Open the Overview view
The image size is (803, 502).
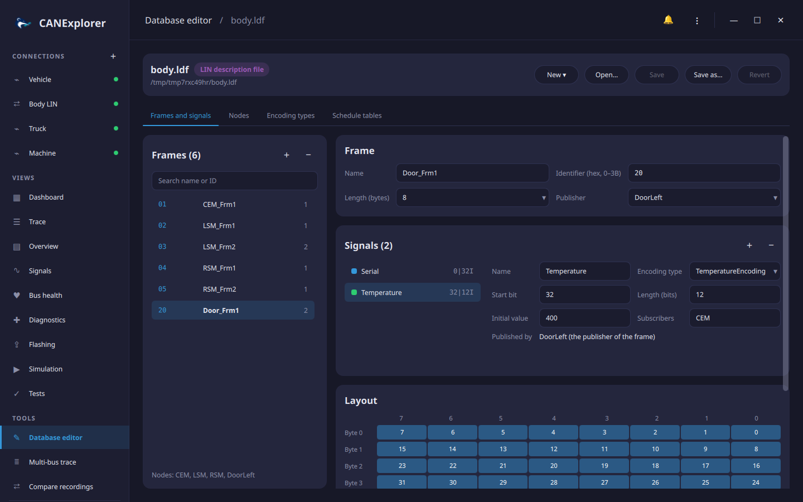65,247
